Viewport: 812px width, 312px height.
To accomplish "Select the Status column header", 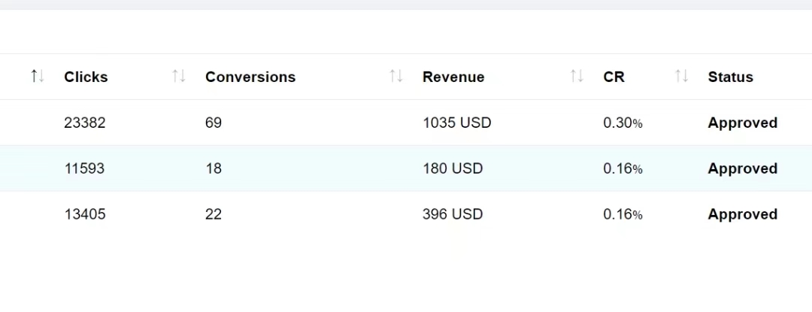I will point(730,77).
